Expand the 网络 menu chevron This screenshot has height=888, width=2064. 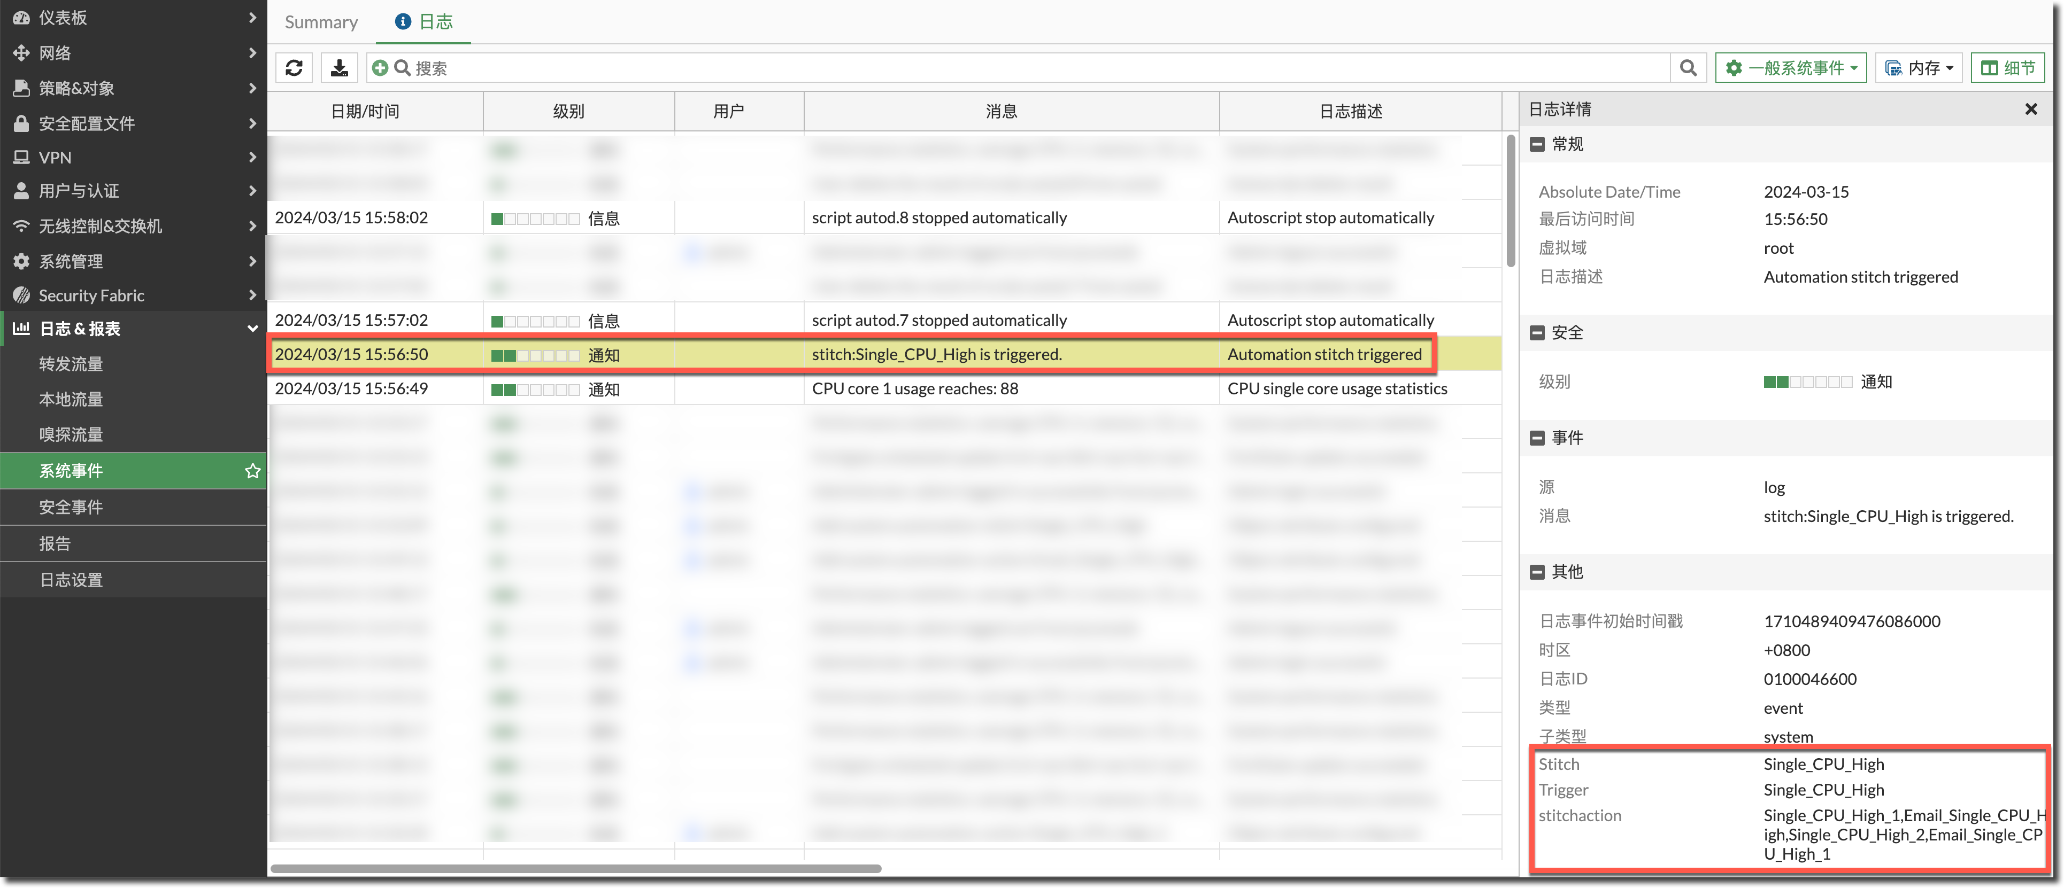click(252, 53)
